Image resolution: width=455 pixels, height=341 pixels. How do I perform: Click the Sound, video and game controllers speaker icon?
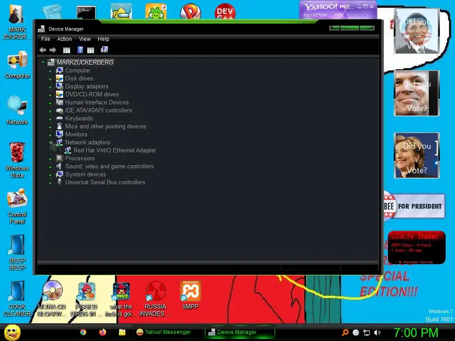pos(59,166)
